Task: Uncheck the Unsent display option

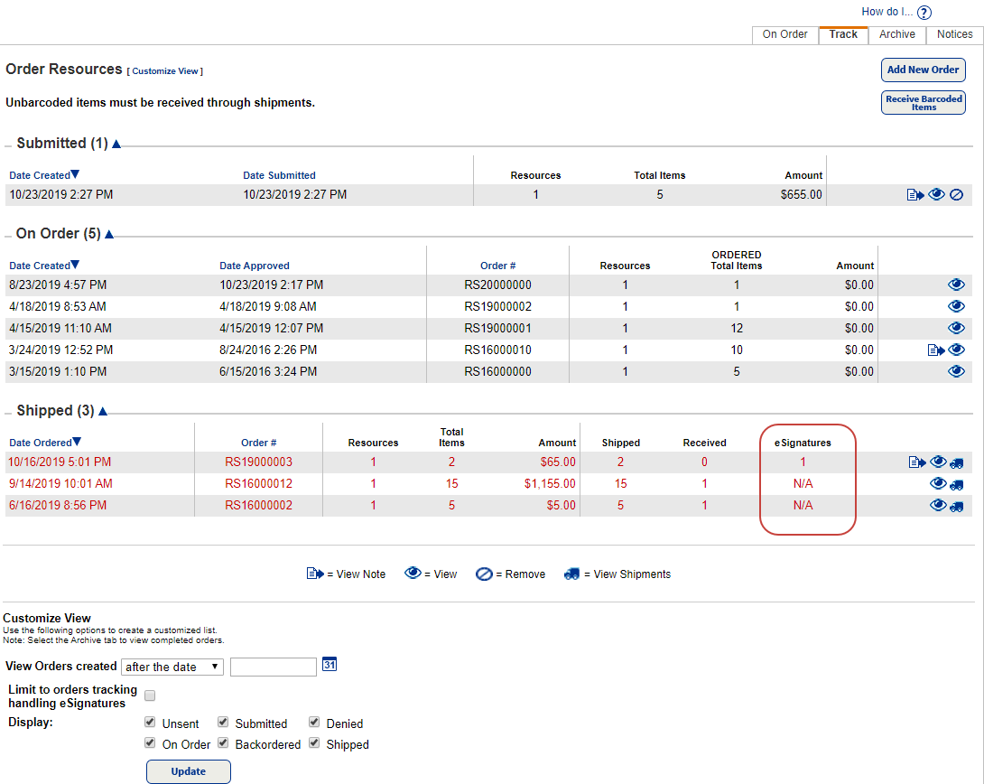Action: click(x=150, y=723)
